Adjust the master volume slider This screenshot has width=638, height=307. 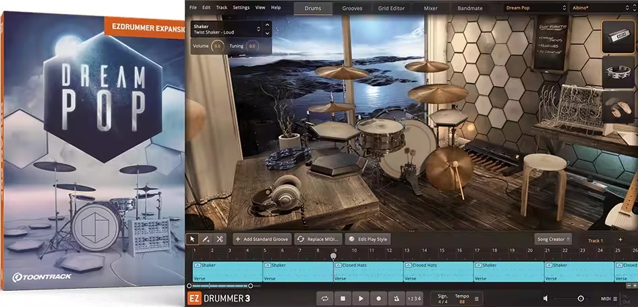pos(580,298)
